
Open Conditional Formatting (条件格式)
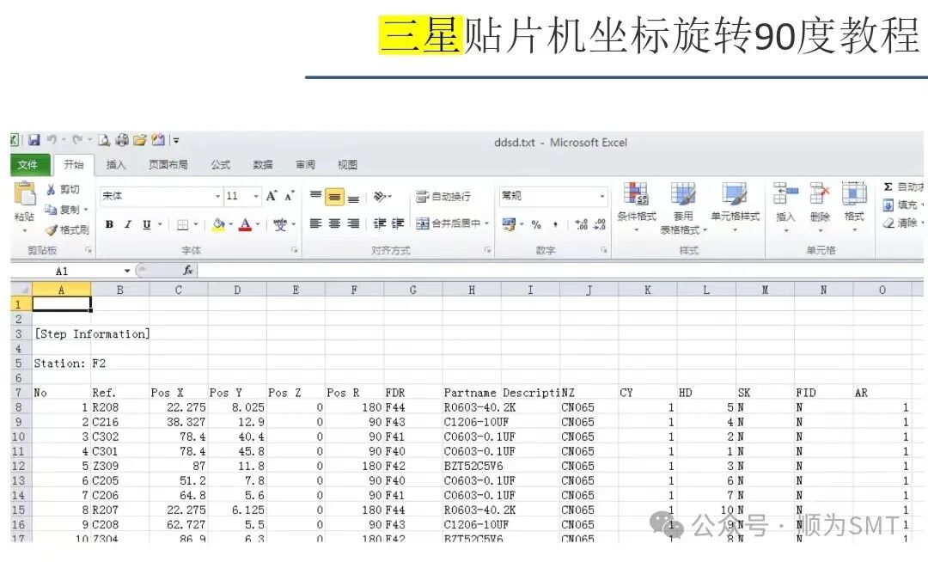[636, 207]
